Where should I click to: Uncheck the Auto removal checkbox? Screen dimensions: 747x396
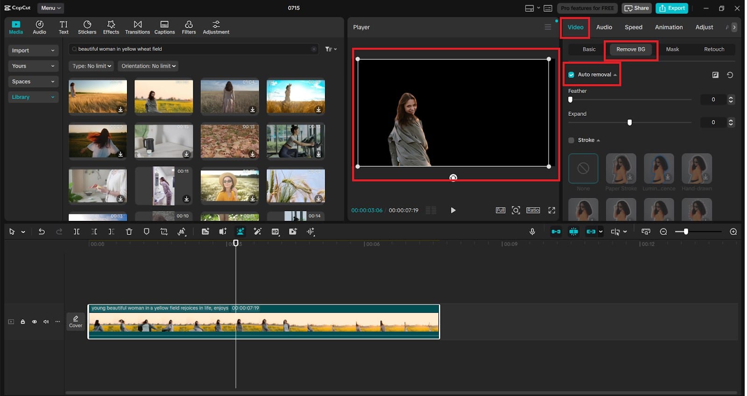pos(571,75)
